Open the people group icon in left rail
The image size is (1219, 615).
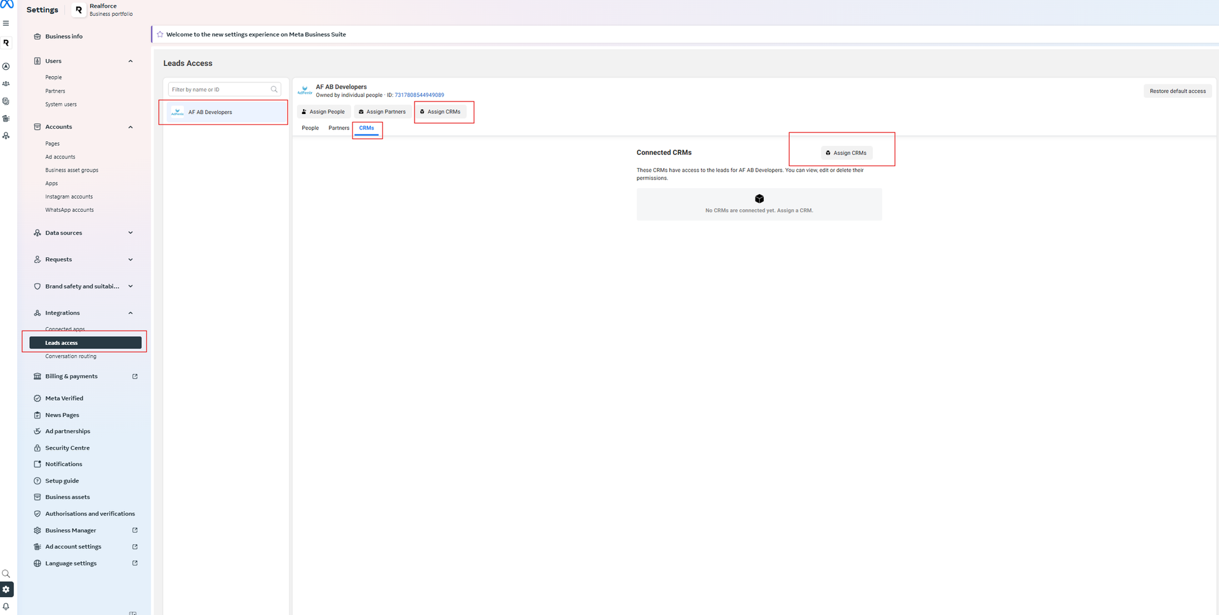click(x=6, y=84)
